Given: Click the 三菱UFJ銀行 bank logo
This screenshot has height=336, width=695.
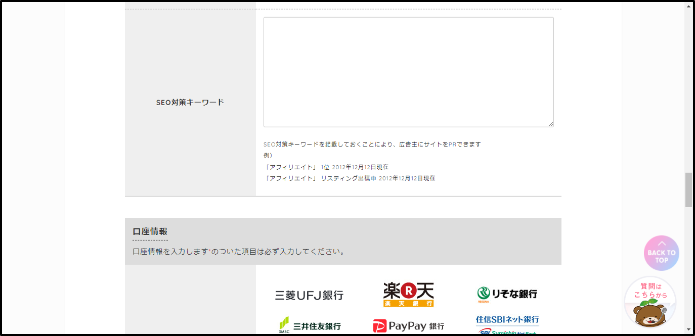Looking at the screenshot, I should tap(309, 295).
